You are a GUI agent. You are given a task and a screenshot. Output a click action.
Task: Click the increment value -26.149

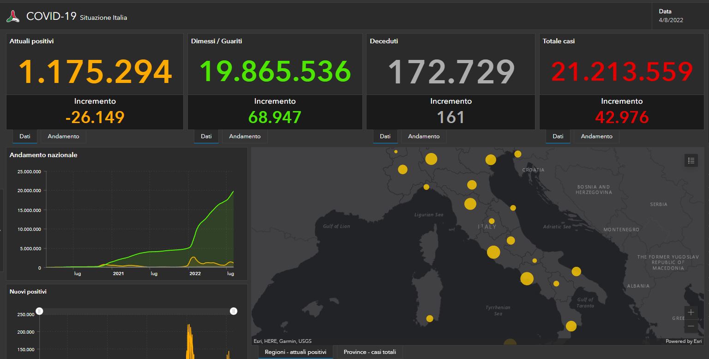click(95, 117)
